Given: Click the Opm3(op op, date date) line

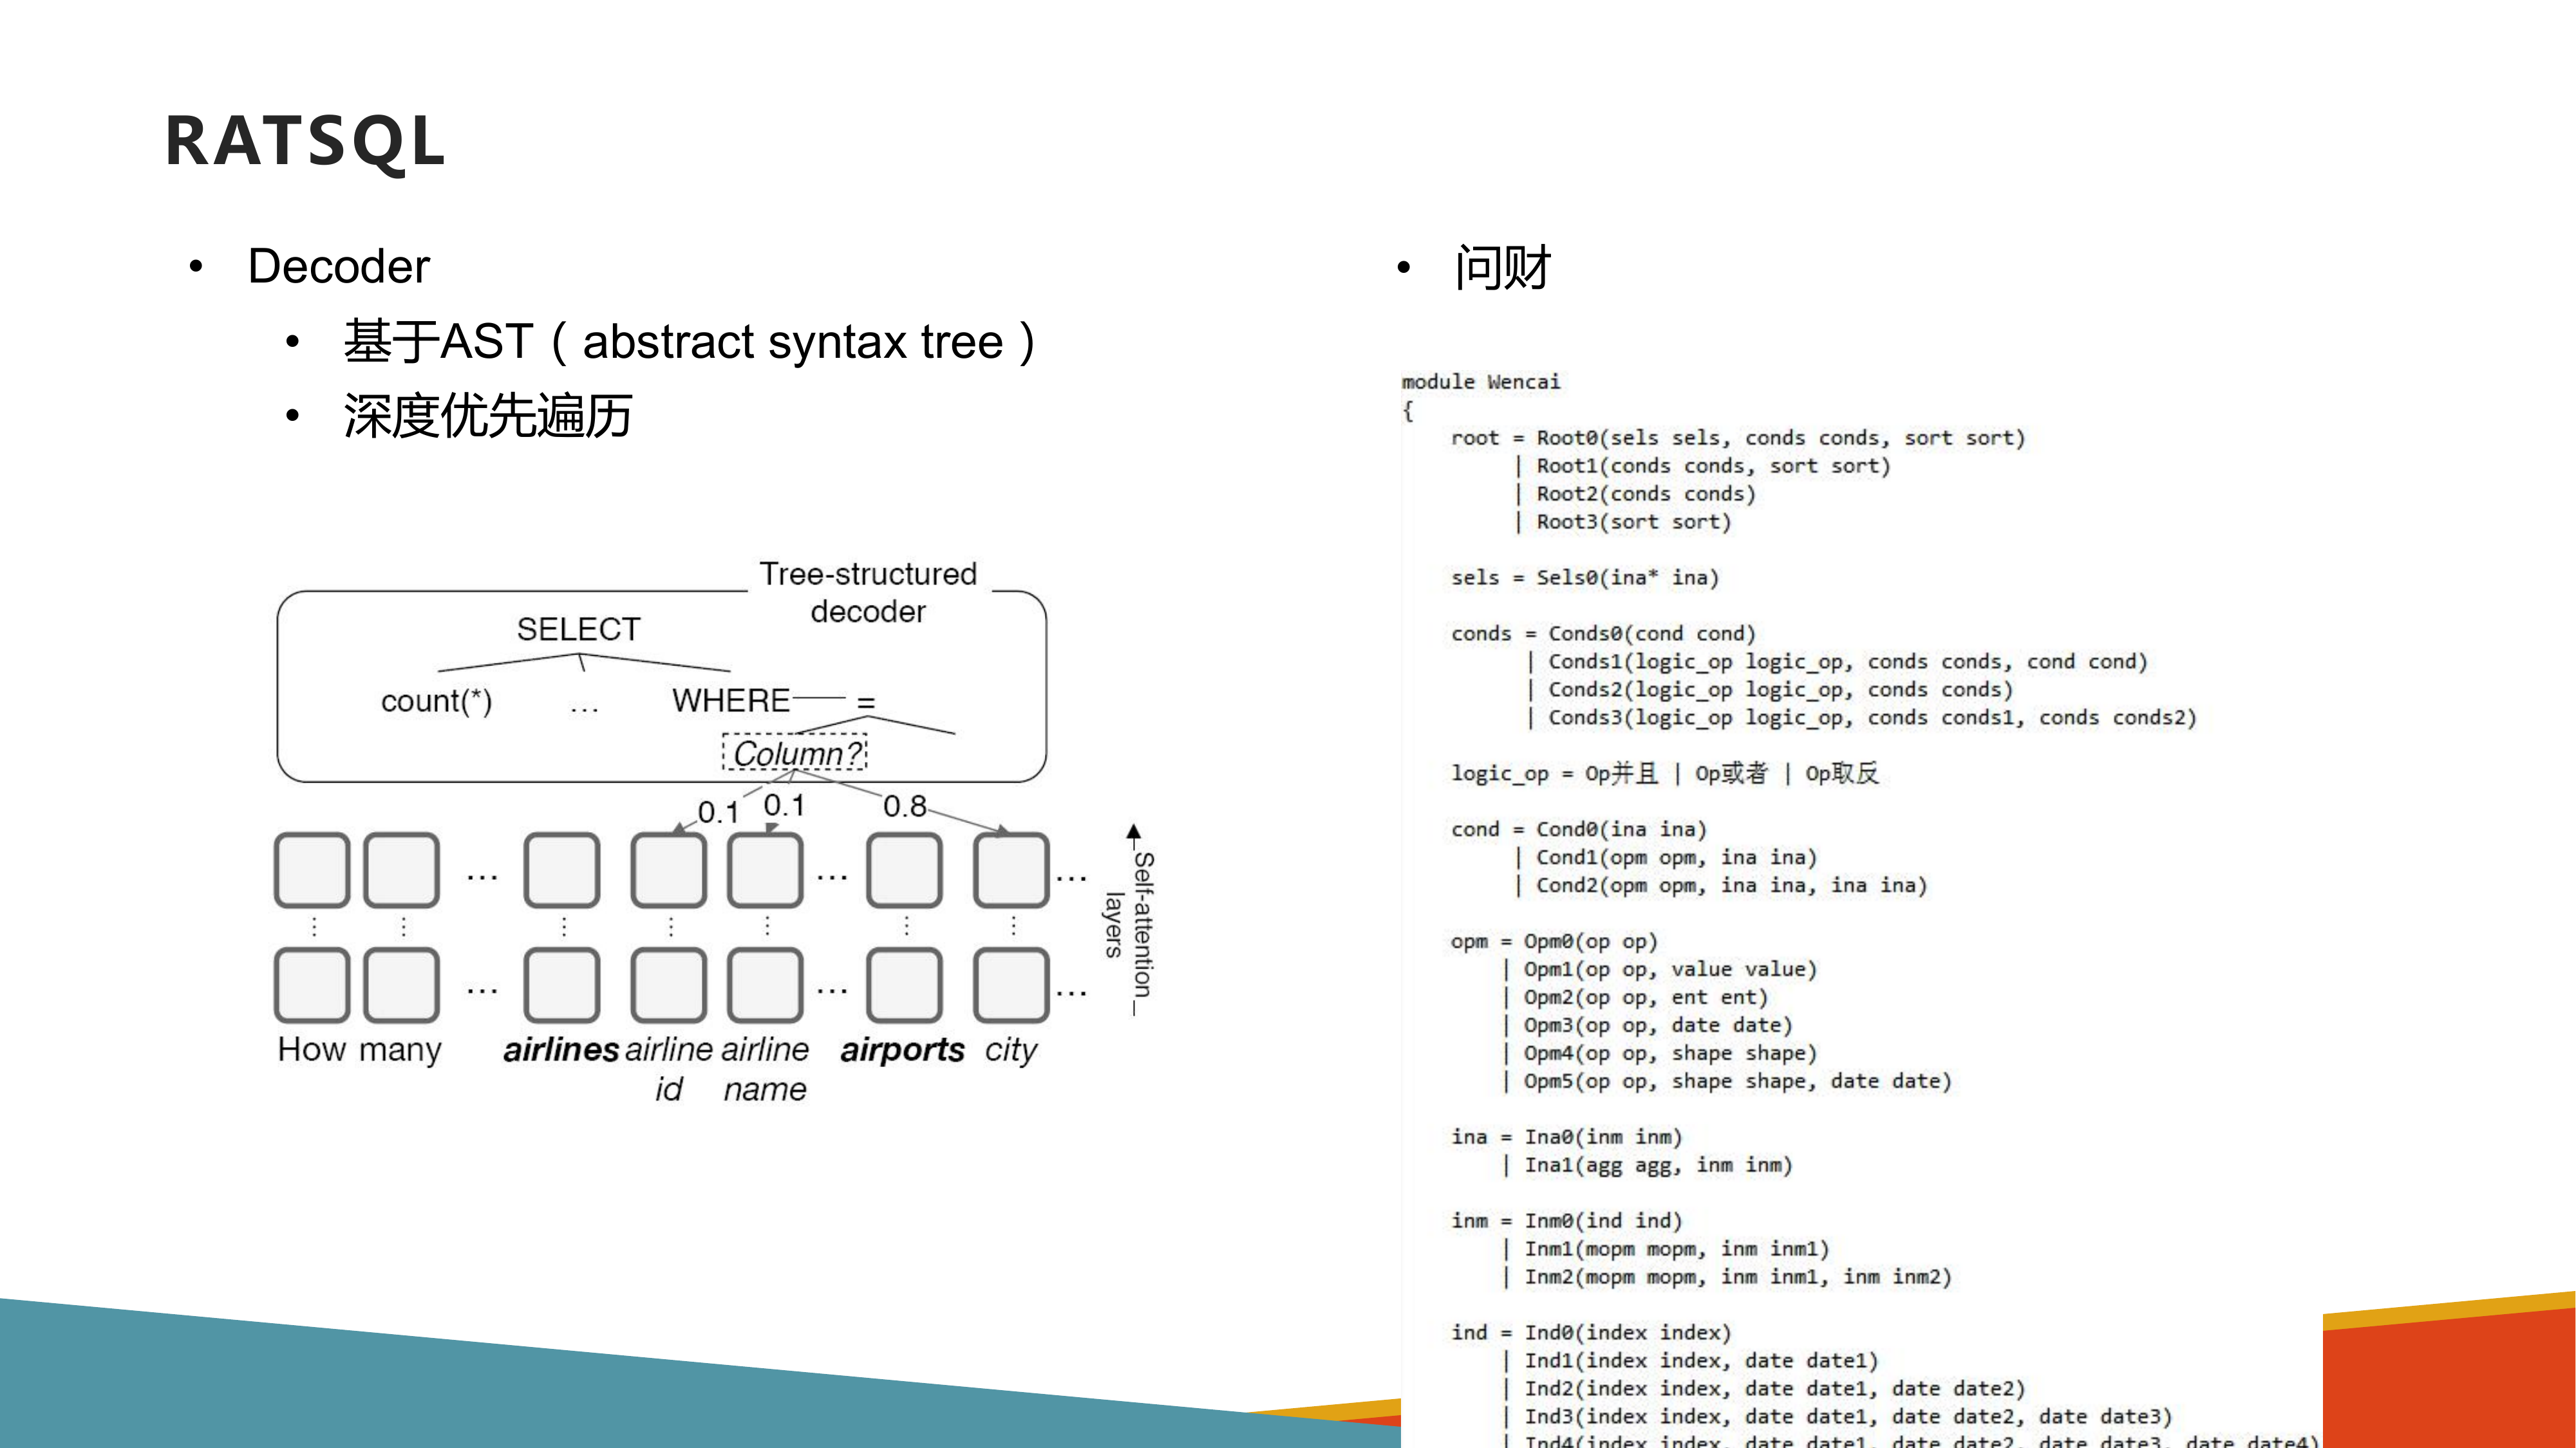Looking at the screenshot, I should (x=1648, y=1025).
